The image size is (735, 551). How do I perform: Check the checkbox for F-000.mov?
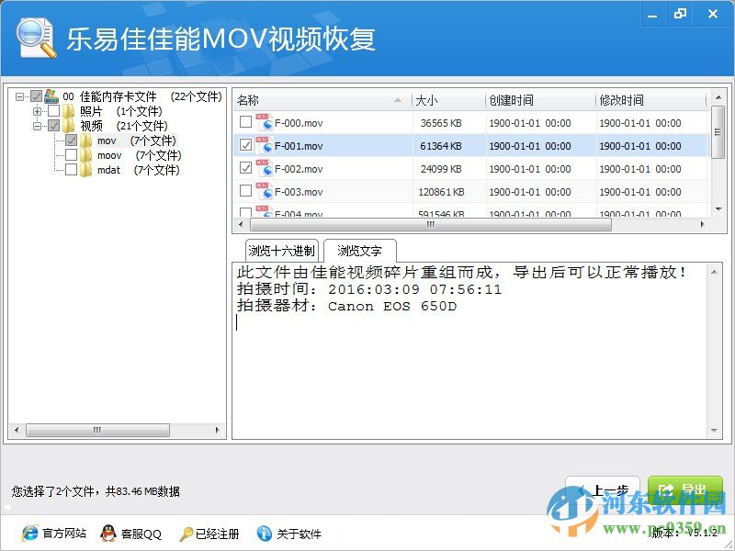click(x=245, y=122)
